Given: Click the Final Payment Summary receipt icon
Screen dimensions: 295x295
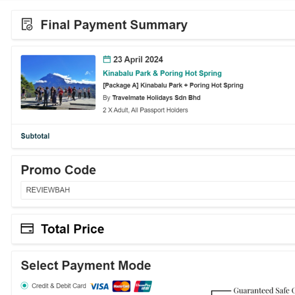Looking at the screenshot, I should [x=27, y=24].
